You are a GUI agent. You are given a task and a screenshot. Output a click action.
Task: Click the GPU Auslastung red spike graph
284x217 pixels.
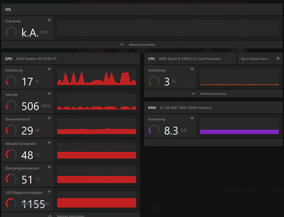tap(97, 77)
